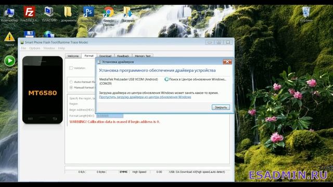This screenshot has width=333, height=187.
Task: Select the blue floppy disk desktop icon
Action: (x=29, y=34)
